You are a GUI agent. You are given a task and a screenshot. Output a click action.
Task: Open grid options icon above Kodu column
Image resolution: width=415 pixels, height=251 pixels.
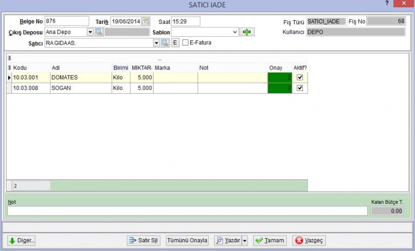tap(9, 58)
